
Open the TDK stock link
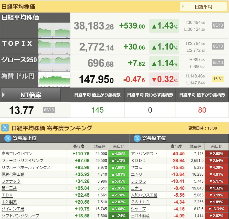tap(7, 195)
